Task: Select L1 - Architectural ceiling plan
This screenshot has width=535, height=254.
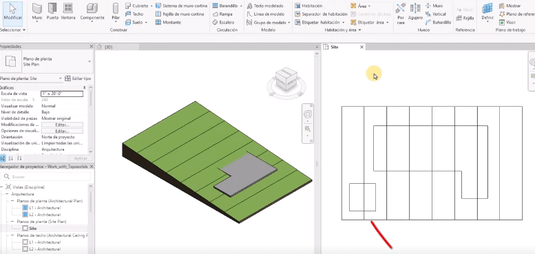Action: 41,242
